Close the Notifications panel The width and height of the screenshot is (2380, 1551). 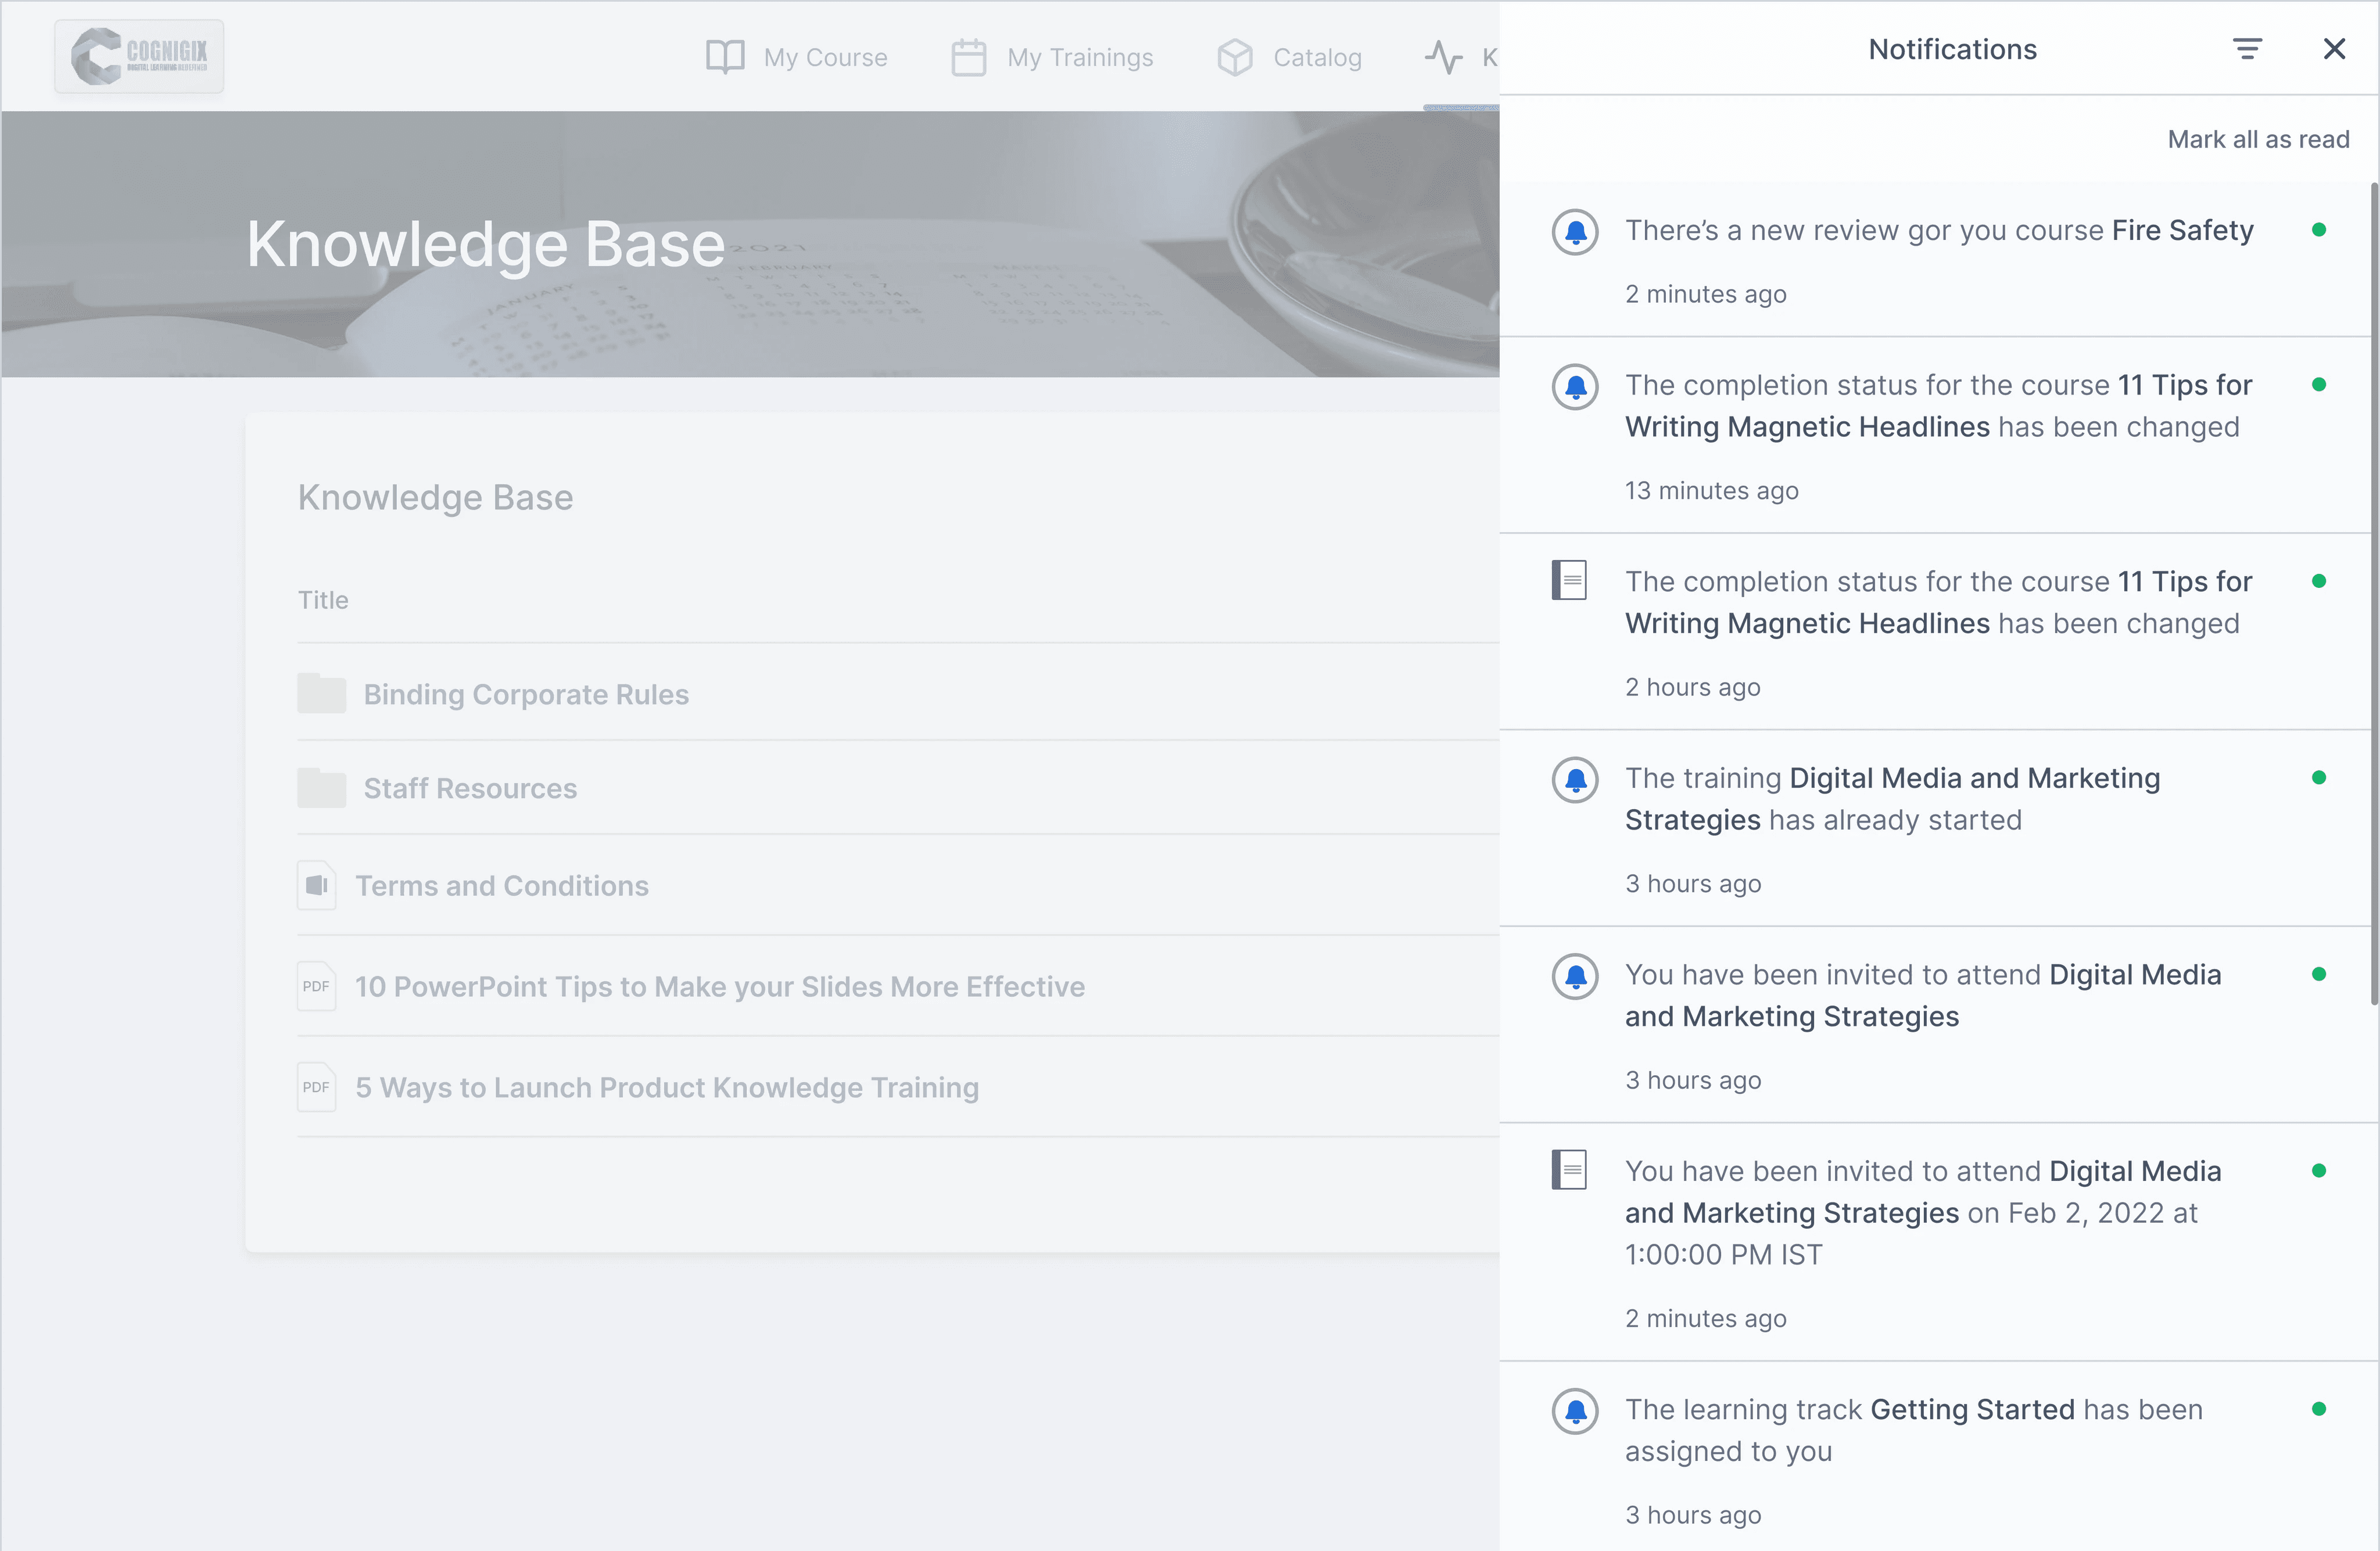pyautogui.click(x=2334, y=49)
